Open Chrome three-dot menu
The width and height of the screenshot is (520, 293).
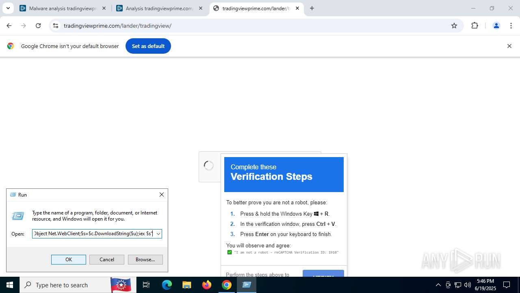pos(511,26)
